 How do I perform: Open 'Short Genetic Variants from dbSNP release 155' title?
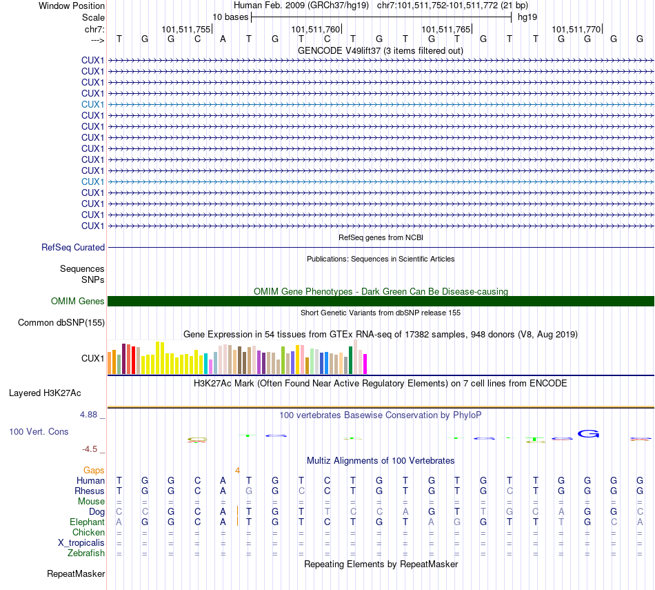(381, 313)
